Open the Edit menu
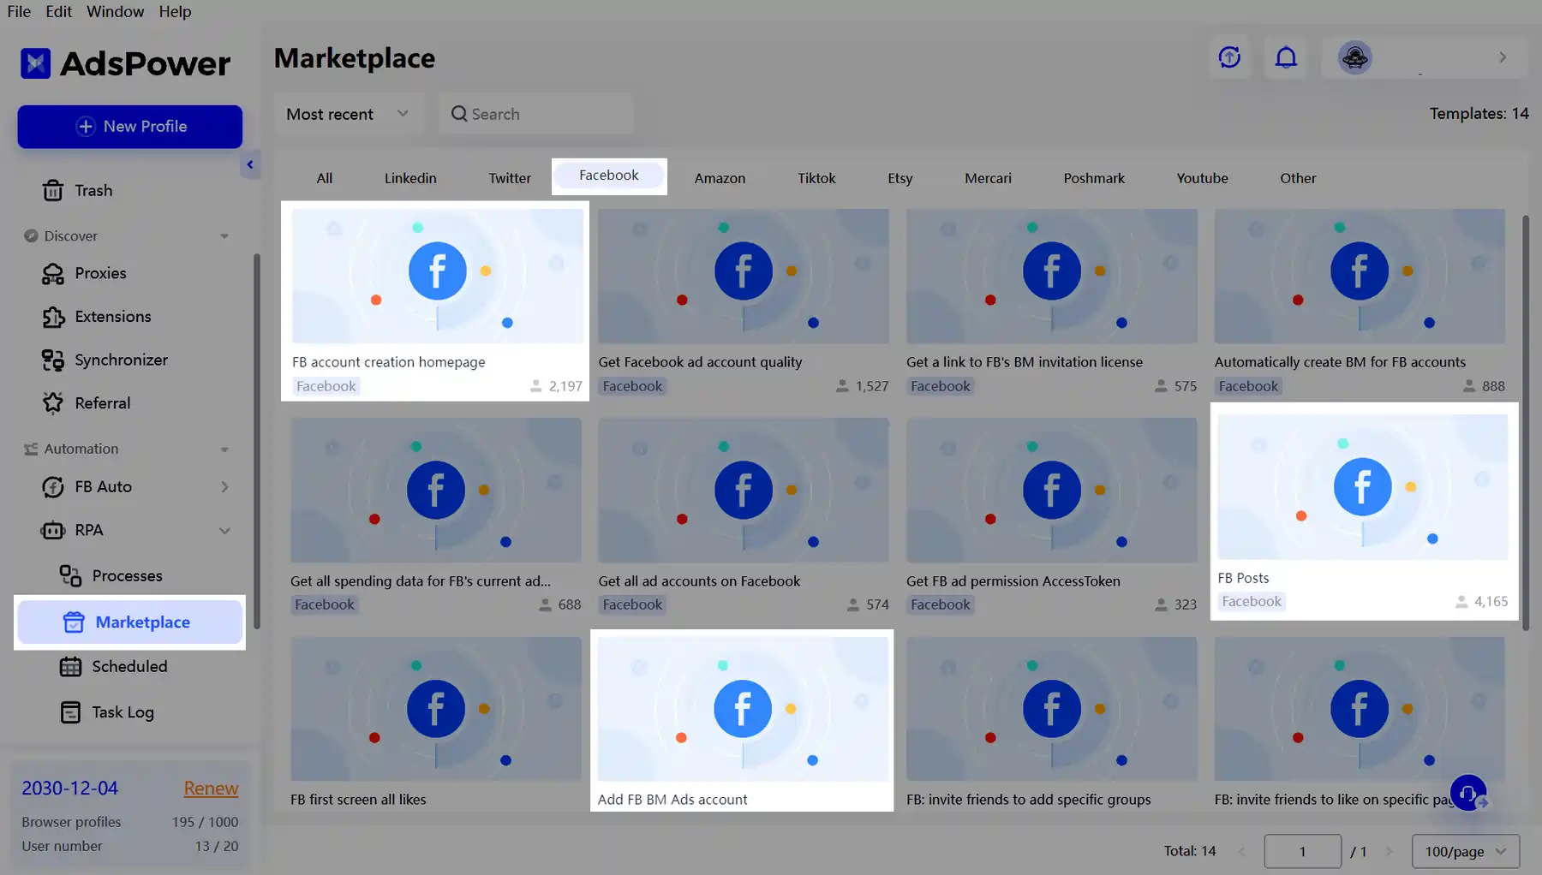This screenshot has width=1542, height=875. [59, 11]
